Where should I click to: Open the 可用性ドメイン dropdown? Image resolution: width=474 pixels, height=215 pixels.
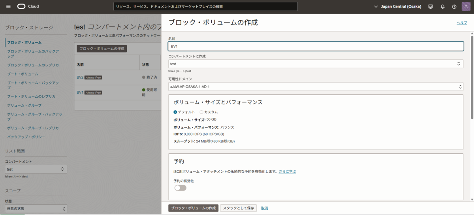(316, 87)
